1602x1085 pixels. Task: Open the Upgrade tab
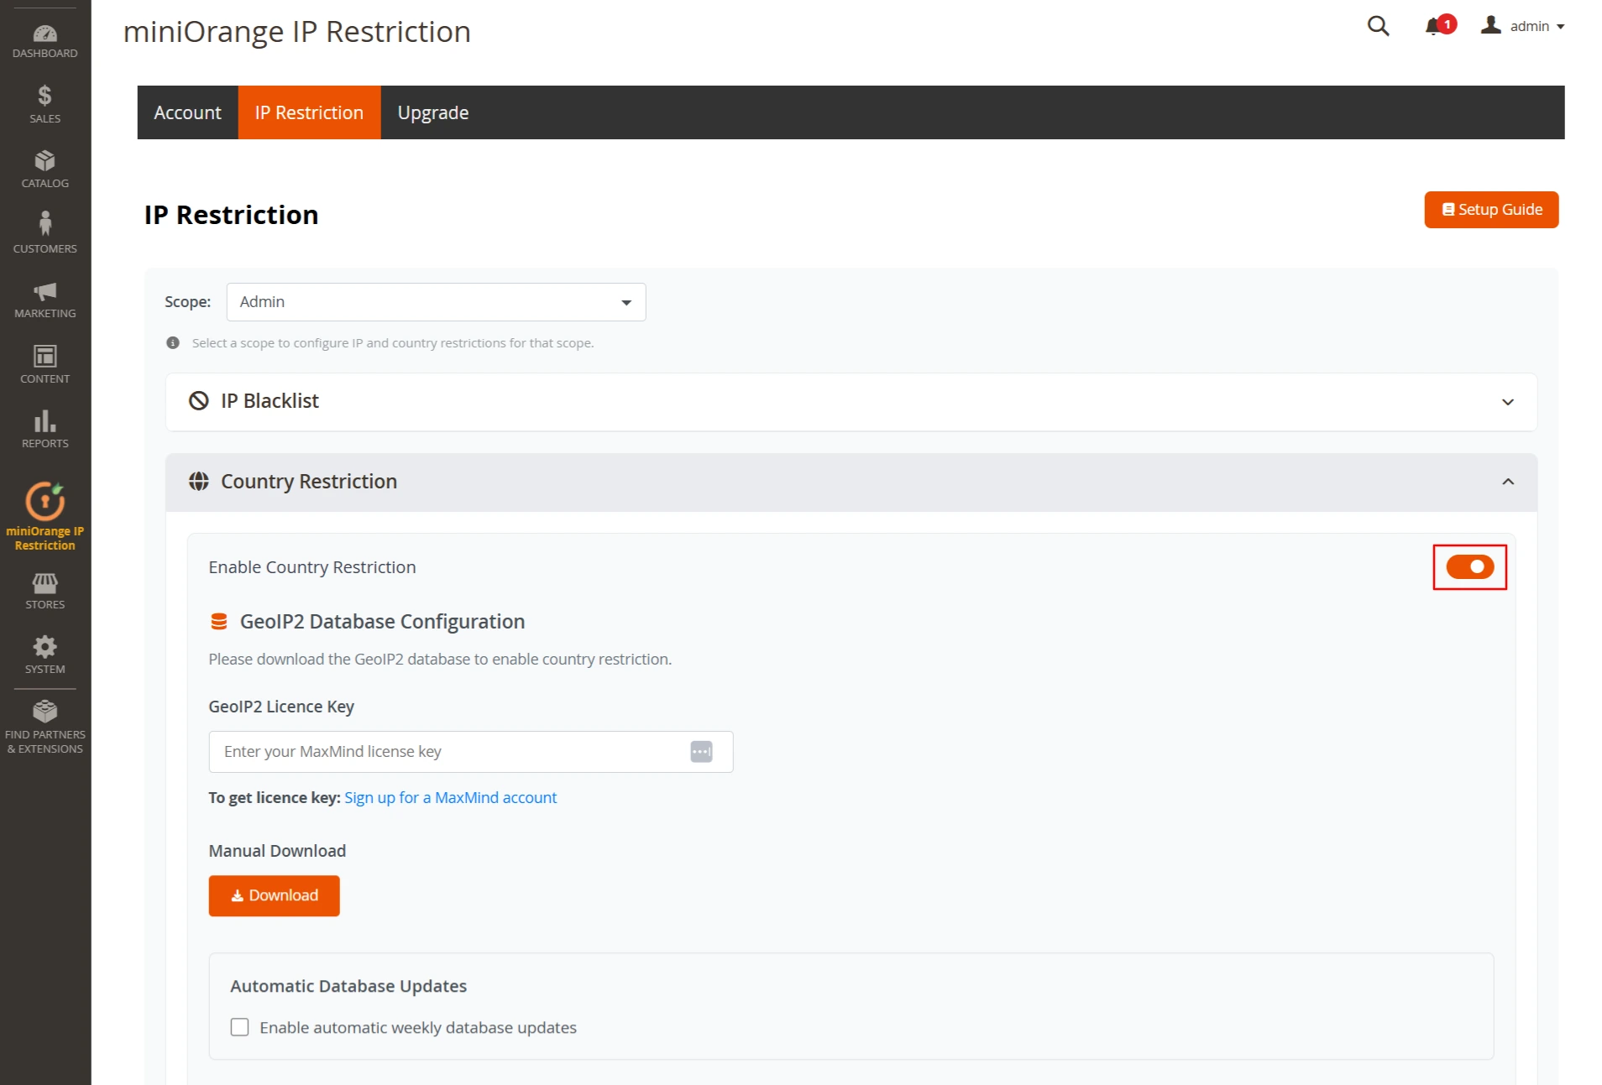click(432, 112)
